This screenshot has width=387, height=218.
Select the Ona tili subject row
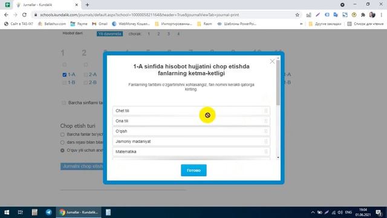click(x=191, y=121)
